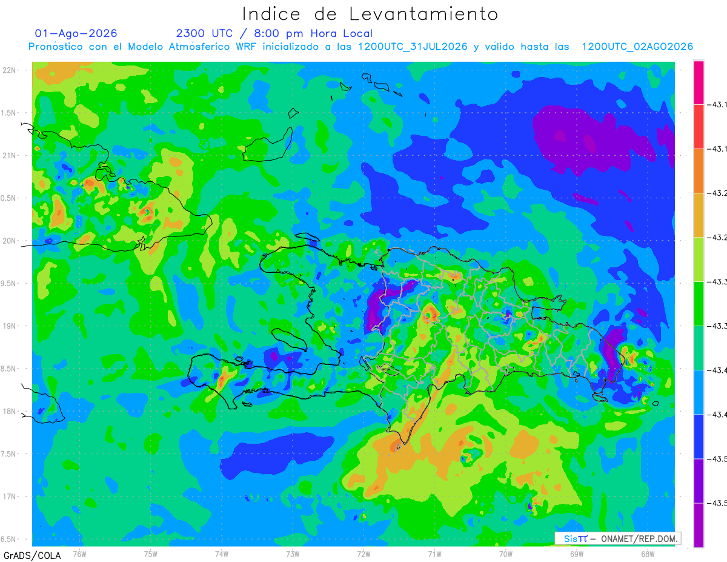Click the magenta swatch atop the color bar
This screenshot has width=727, height=562.
(x=699, y=82)
